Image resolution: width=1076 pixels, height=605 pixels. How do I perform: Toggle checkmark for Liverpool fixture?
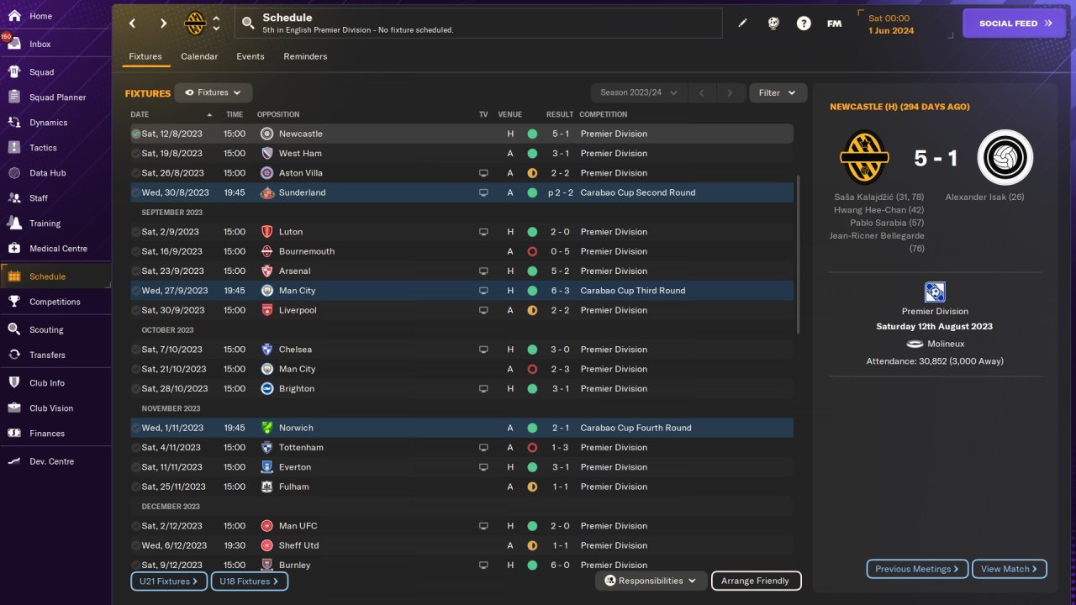tap(136, 310)
